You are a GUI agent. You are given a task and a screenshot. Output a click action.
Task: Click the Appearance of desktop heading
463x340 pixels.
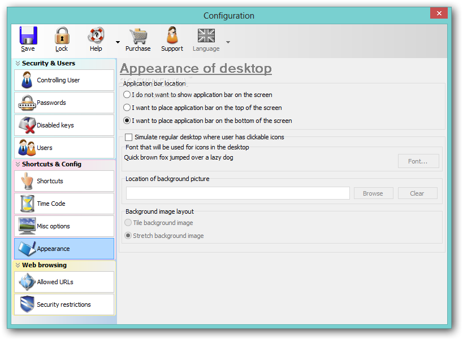click(x=196, y=68)
